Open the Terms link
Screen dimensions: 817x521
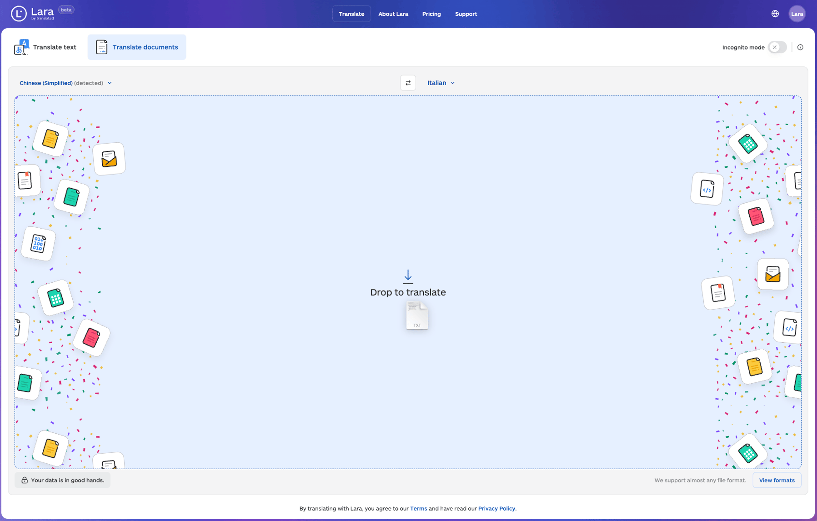click(x=418, y=508)
